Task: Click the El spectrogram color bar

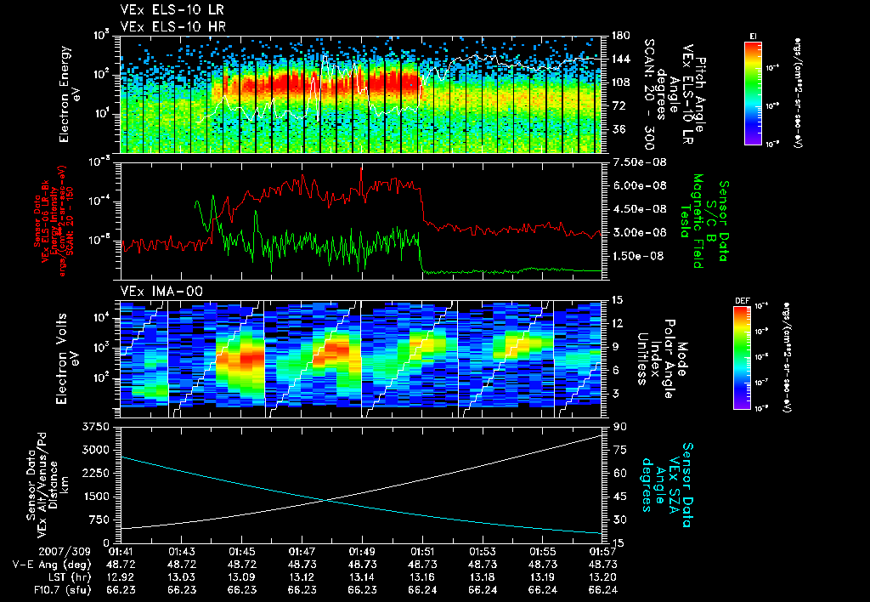Action: pos(754,93)
